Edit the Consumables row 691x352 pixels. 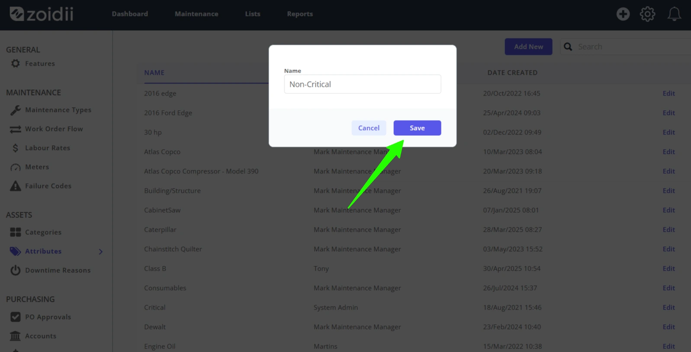click(669, 288)
